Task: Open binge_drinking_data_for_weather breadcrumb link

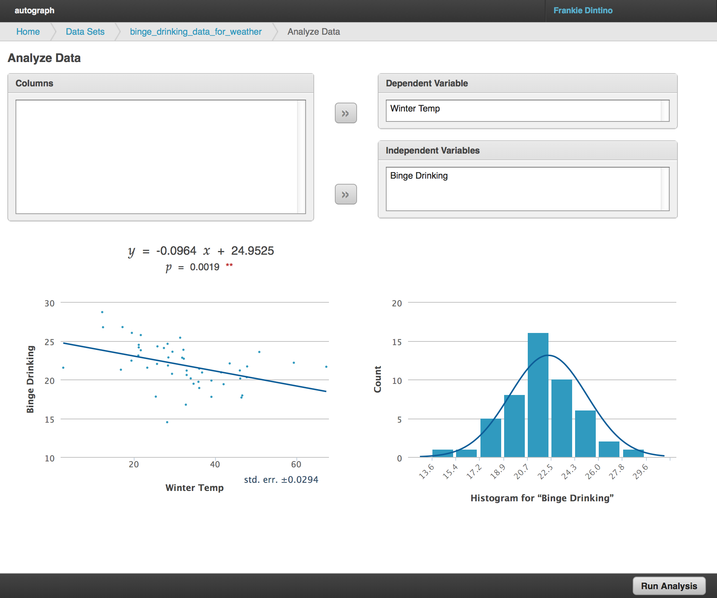Action: [x=196, y=32]
